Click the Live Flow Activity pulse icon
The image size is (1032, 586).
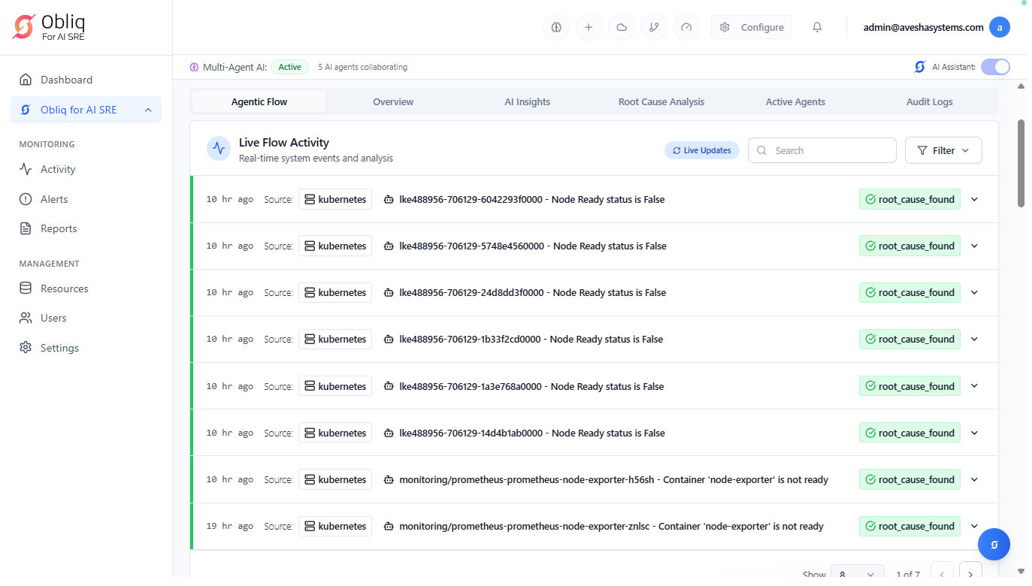(219, 149)
